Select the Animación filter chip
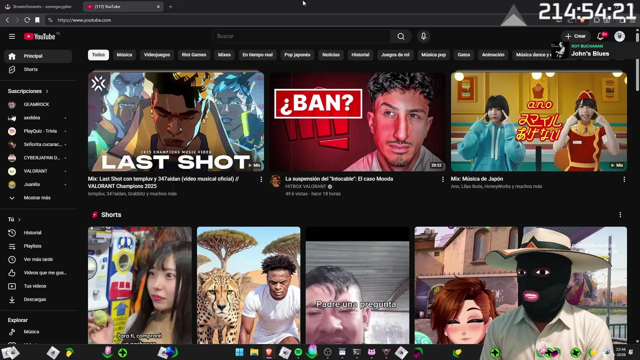Viewport: 640px width, 360px height. (493, 54)
